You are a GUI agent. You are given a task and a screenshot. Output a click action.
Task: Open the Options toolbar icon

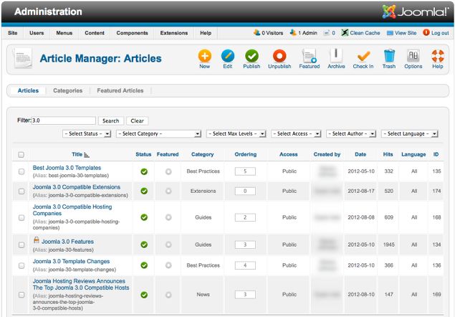(413, 56)
